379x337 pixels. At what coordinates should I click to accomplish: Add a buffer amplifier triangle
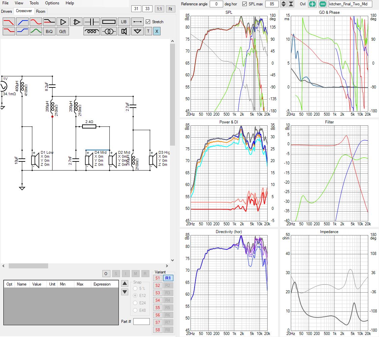pos(63,22)
